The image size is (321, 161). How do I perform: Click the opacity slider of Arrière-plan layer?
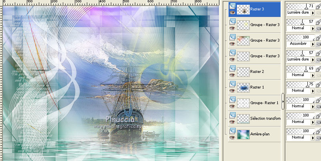coord(300,131)
